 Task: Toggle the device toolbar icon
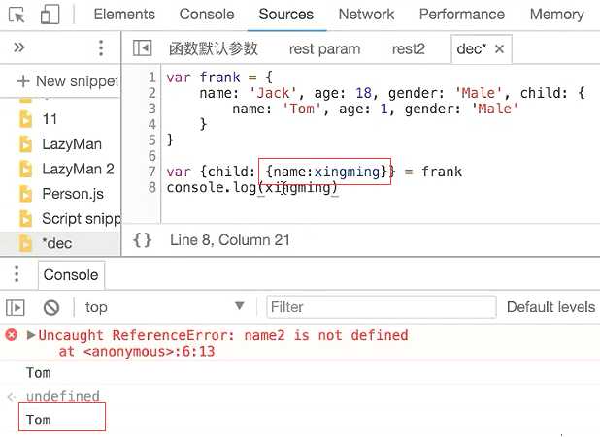(50, 15)
